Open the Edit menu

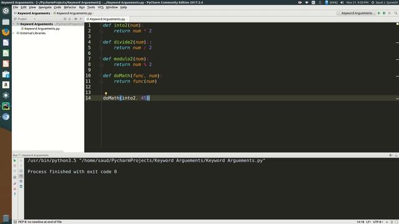[x=24, y=7]
